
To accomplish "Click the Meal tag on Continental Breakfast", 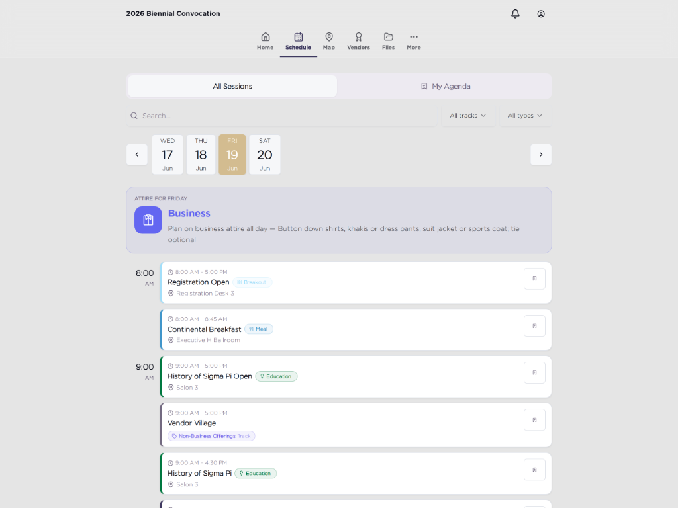I will pos(259,329).
